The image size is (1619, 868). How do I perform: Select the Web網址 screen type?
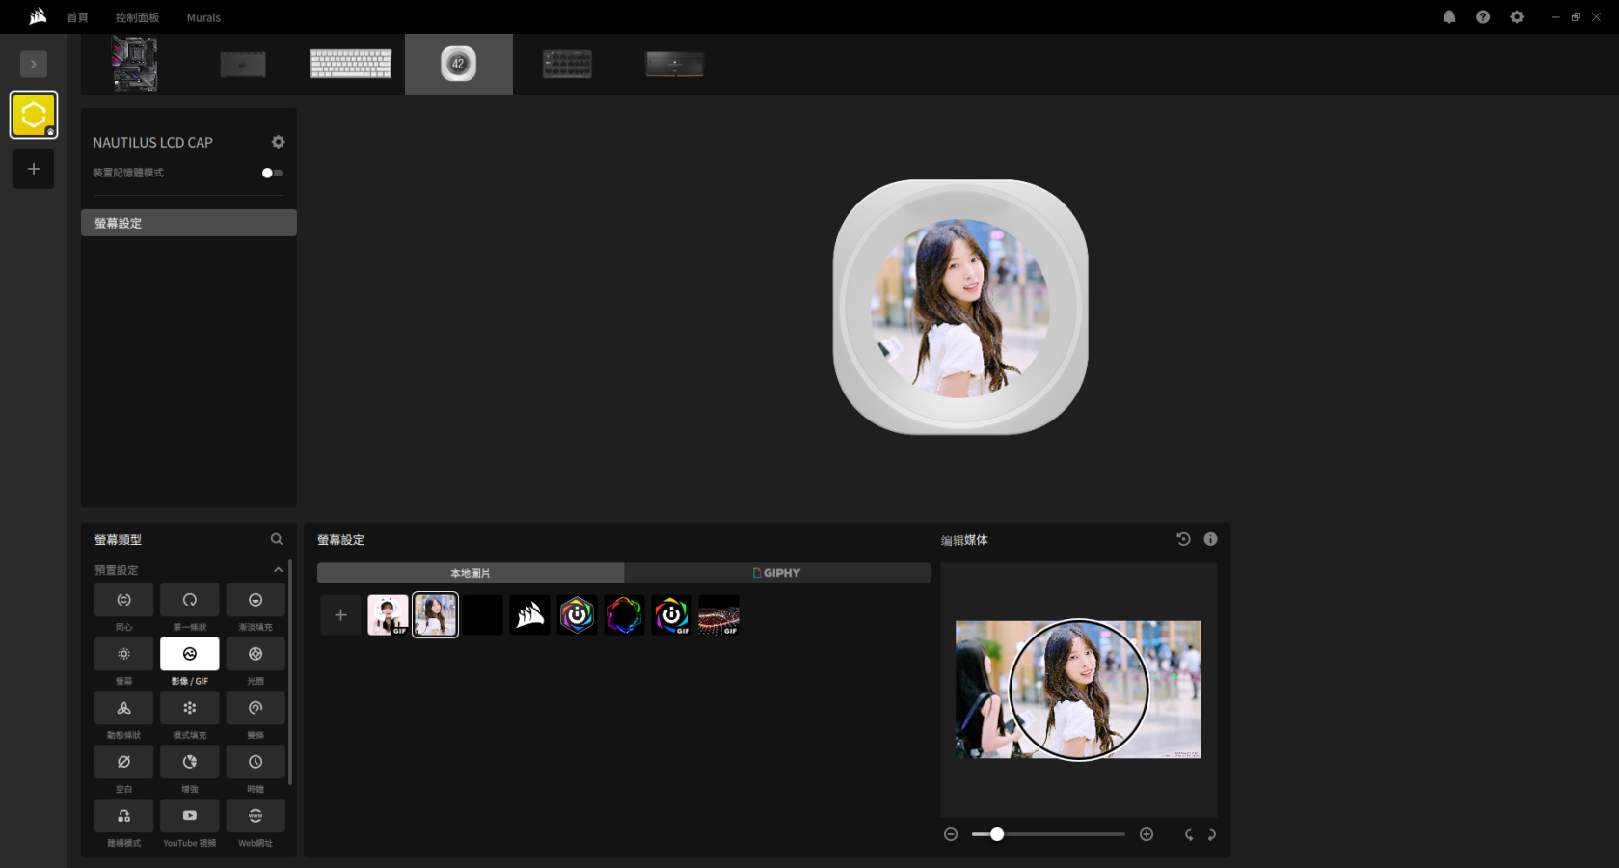click(x=256, y=816)
